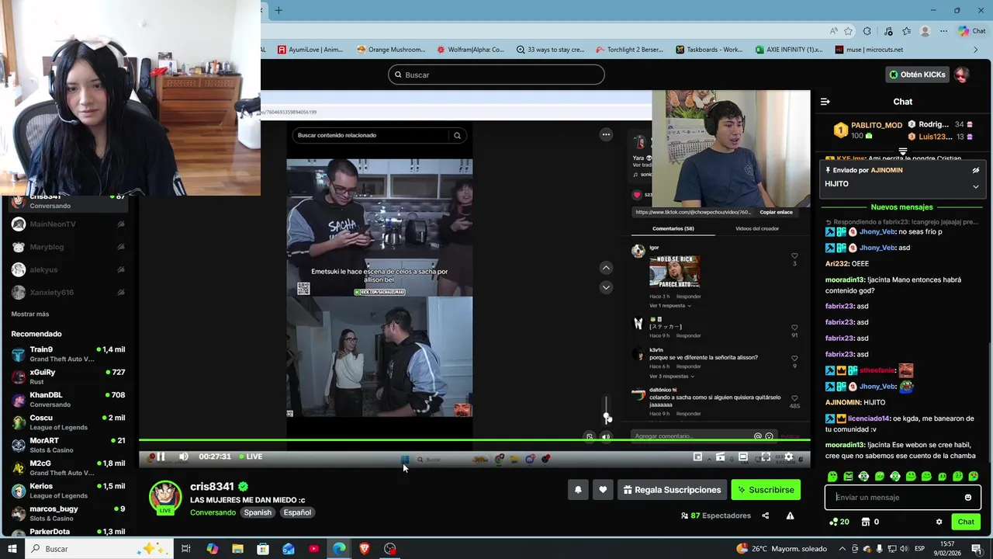This screenshot has width=993, height=559.
Task: Open File Explorer in taskbar
Action: [x=237, y=549]
